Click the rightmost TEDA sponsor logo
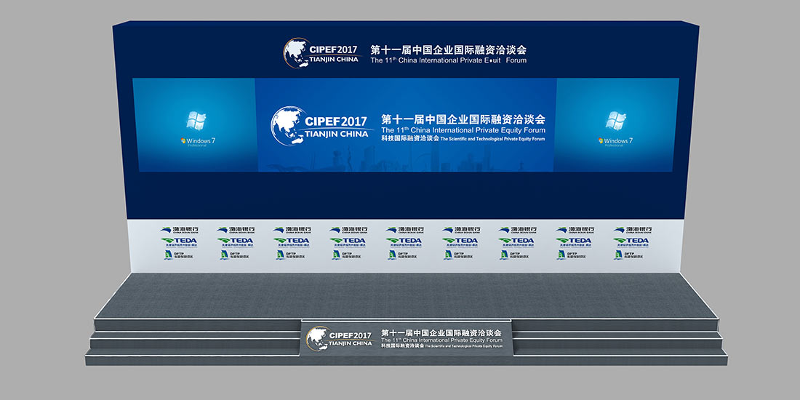The image size is (800, 400). coord(631,241)
